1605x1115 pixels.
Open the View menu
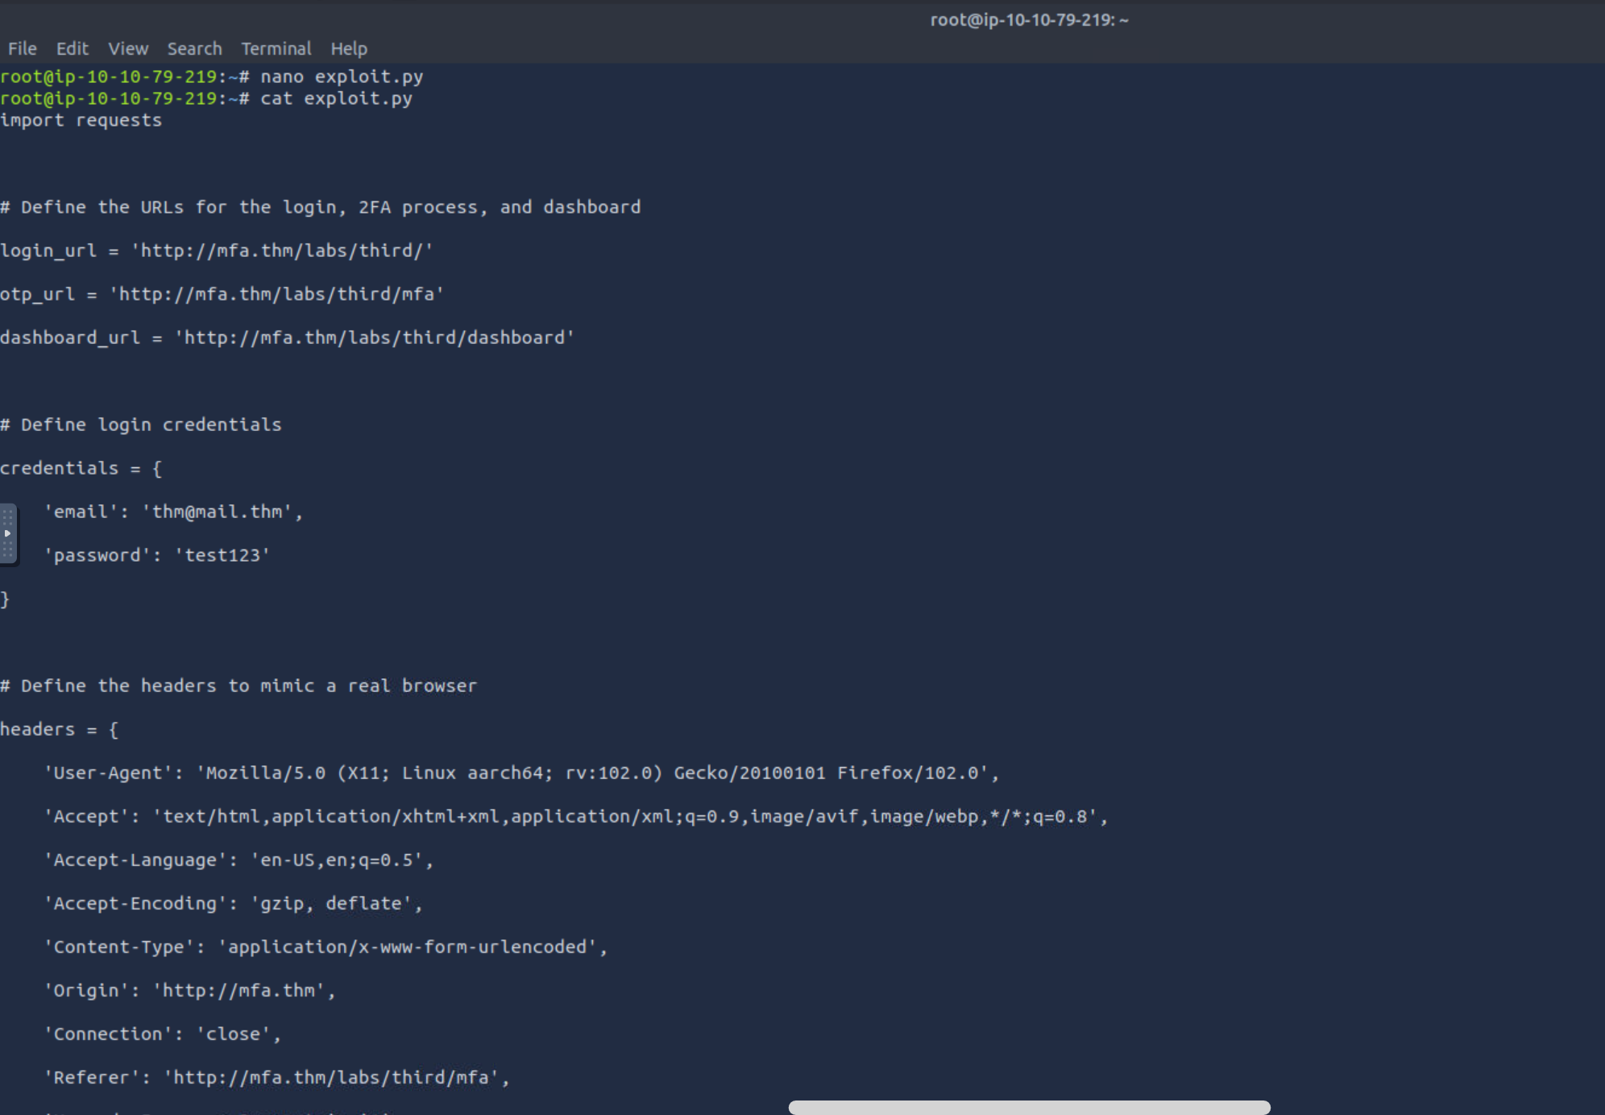pyautogui.click(x=128, y=48)
